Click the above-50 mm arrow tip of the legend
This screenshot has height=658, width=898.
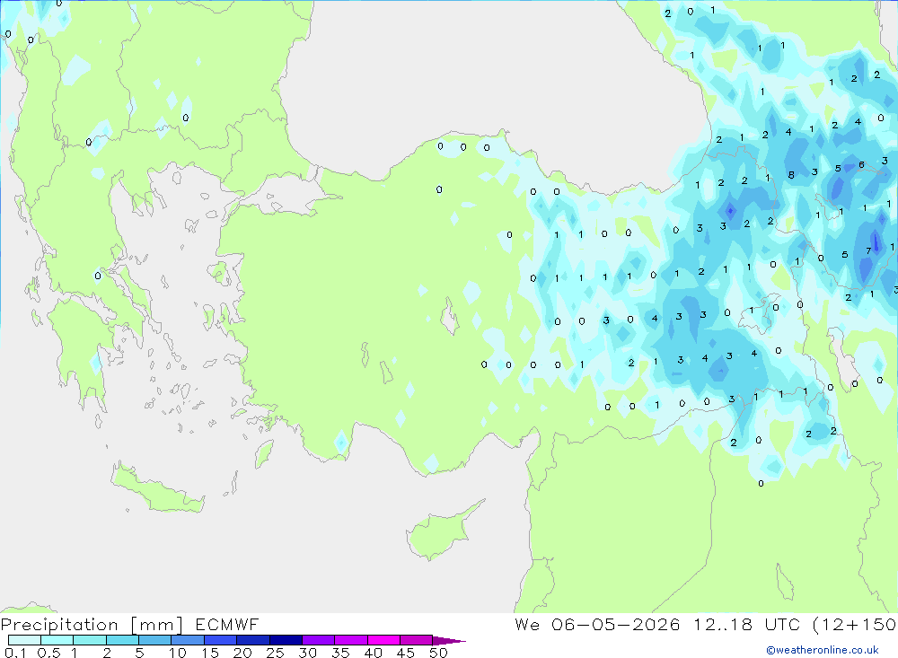448,641
